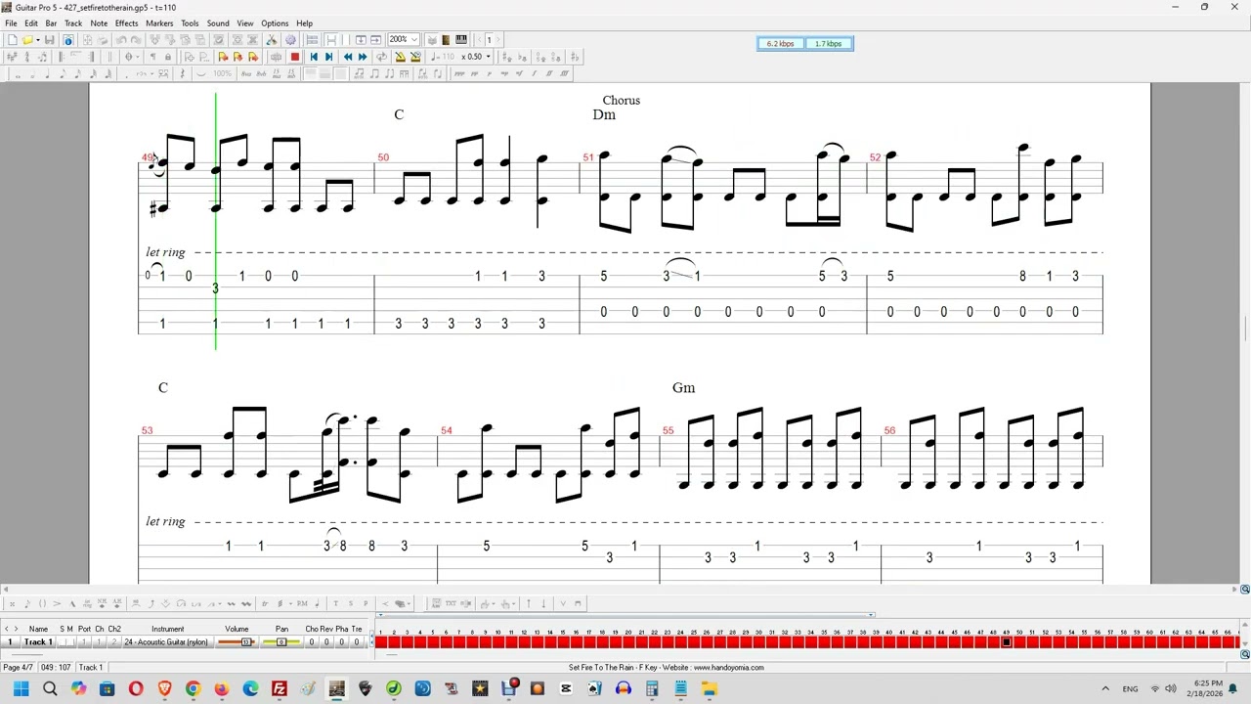Click the Reverb value for Track 1
The image size is (1251, 704).
click(326, 642)
